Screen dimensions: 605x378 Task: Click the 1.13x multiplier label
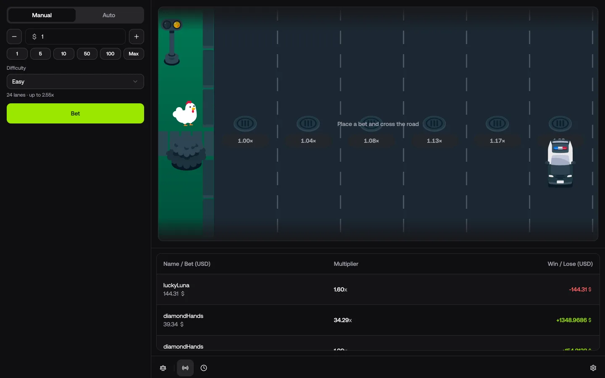pos(434,141)
